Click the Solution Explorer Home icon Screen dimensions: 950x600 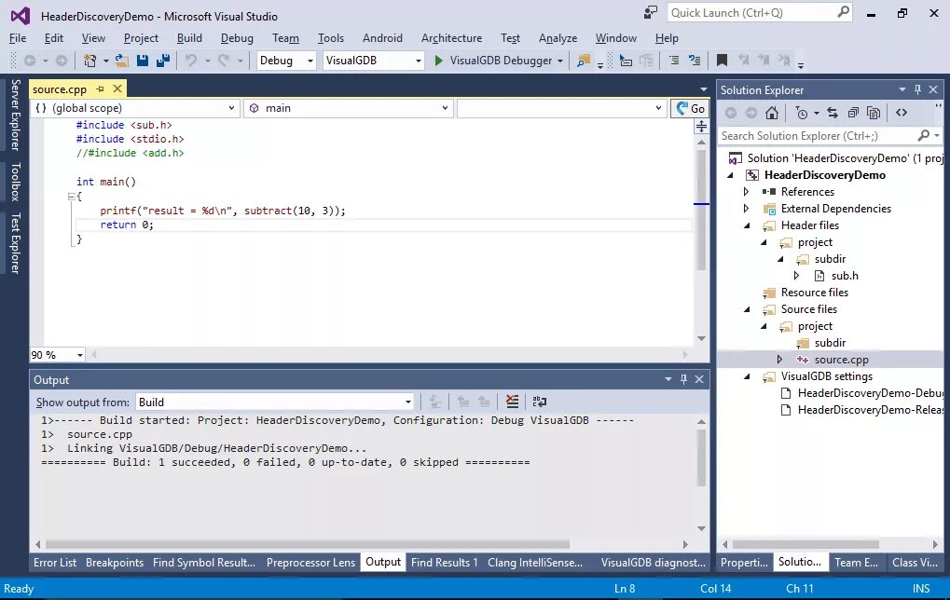tap(771, 113)
